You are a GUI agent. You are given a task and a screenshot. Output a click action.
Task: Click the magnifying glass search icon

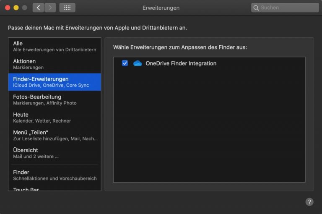click(x=256, y=8)
